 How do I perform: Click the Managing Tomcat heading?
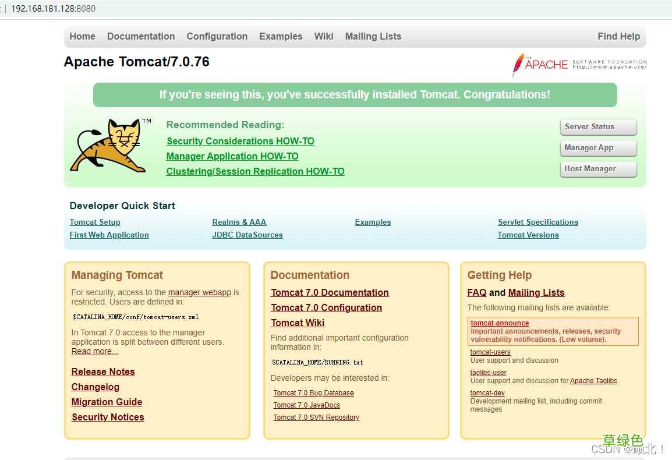coord(117,275)
